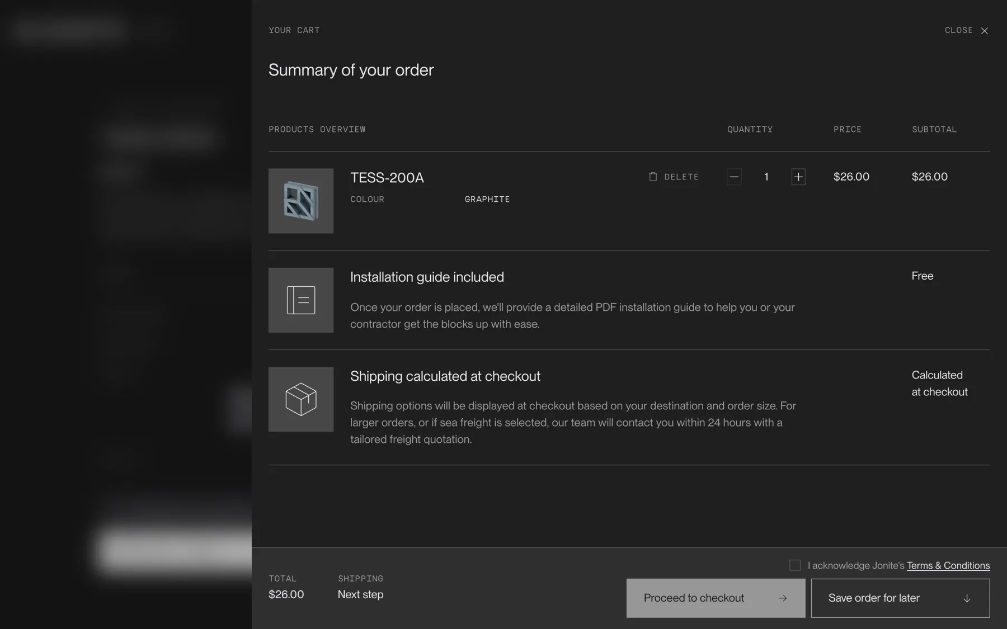The height and width of the screenshot is (629, 1007).
Task: Click the GRAPHITE colour value
Action: 487,199
